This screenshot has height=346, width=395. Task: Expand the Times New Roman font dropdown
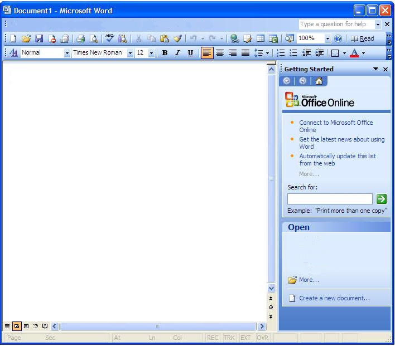pyautogui.click(x=130, y=53)
